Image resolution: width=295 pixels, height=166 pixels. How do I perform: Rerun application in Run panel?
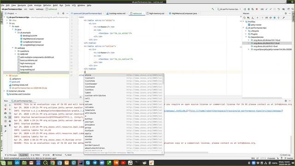point(5,105)
